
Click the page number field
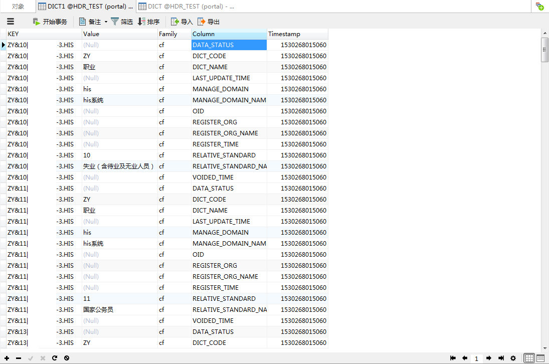476,358
